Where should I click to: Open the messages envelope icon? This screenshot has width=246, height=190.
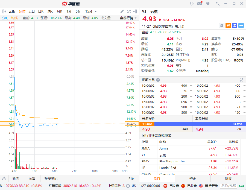[x=200, y=3]
